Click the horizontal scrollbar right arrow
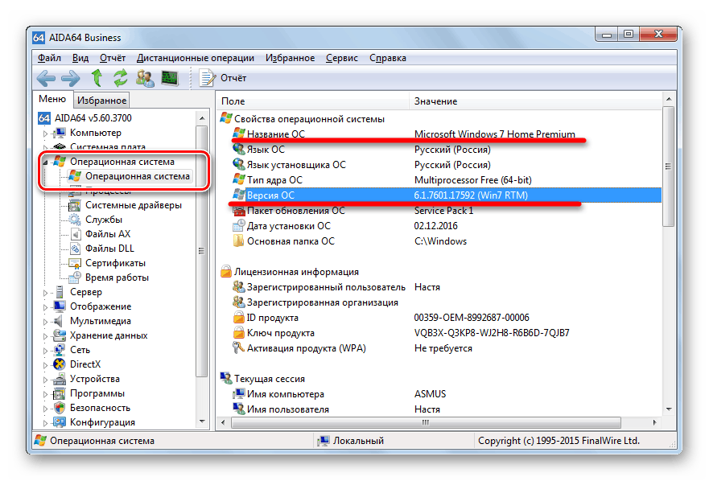The width and height of the screenshot is (709, 481). (x=655, y=422)
